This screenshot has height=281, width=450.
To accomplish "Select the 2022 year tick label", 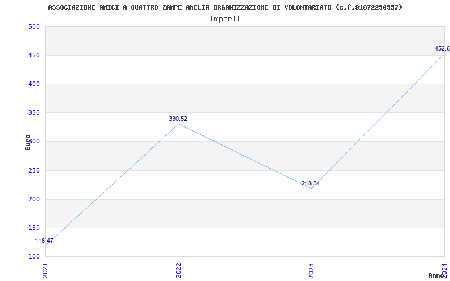I will pyautogui.click(x=178, y=269).
